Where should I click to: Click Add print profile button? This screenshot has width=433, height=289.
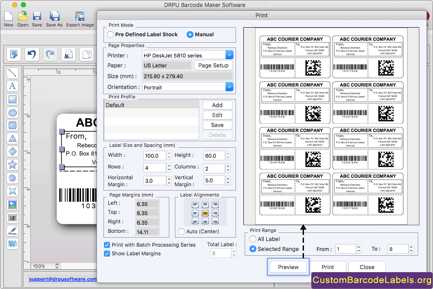point(217,105)
